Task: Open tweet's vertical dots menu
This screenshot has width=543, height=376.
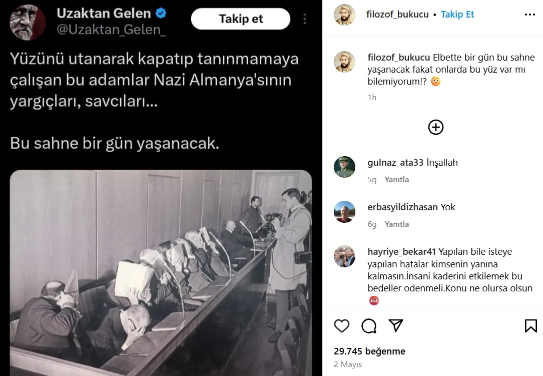Action: click(x=305, y=19)
